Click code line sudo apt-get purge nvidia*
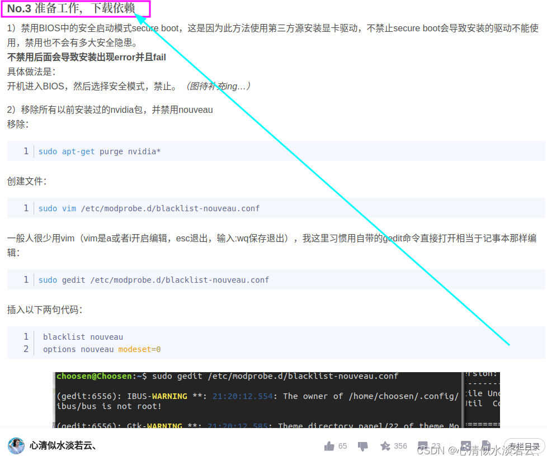 tap(100, 151)
